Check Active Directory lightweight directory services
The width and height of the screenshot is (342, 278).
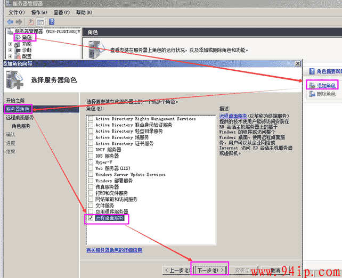click(x=91, y=131)
